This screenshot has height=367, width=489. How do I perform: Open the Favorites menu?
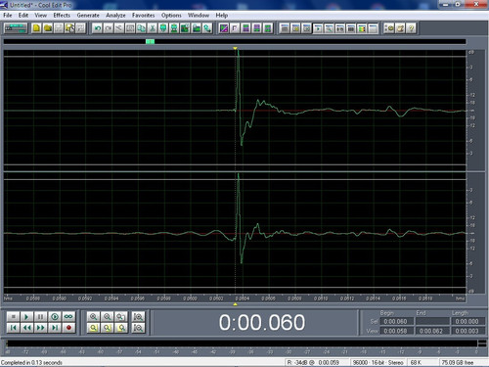tap(144, 16)
